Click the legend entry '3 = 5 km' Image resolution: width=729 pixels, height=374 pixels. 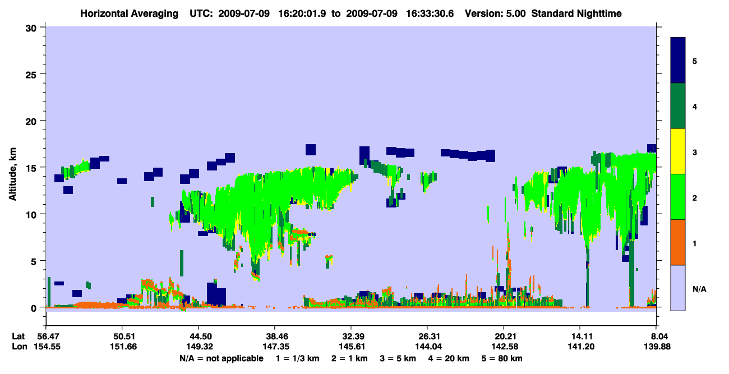[399, 358]
